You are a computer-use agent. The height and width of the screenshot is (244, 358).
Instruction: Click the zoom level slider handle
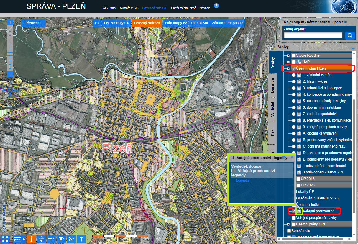point(10,54)
